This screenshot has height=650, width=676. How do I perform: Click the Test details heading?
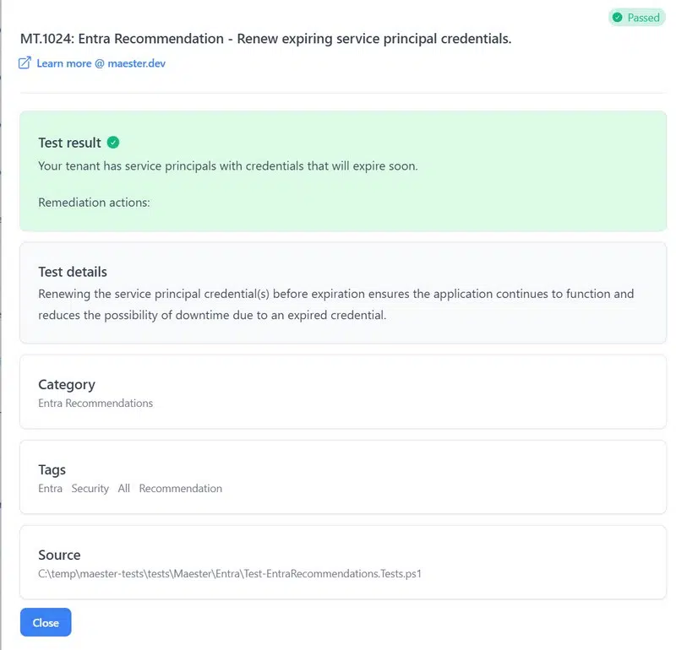73,272
